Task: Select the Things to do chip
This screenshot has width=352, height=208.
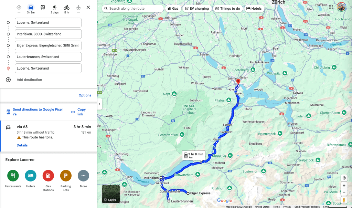Action: coord(228,9)
